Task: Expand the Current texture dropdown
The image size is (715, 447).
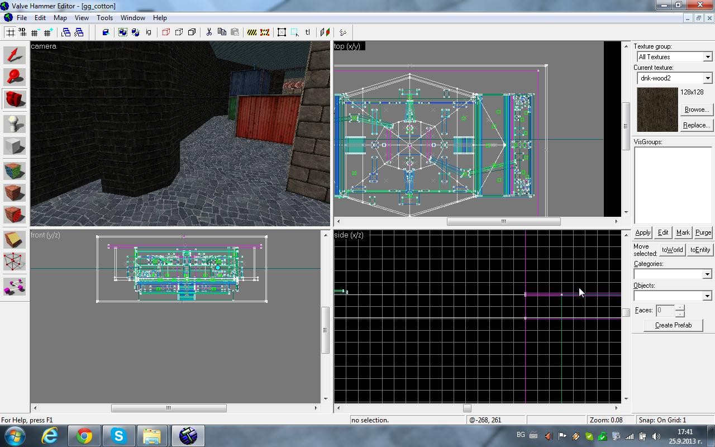Action: coord(674,78)
